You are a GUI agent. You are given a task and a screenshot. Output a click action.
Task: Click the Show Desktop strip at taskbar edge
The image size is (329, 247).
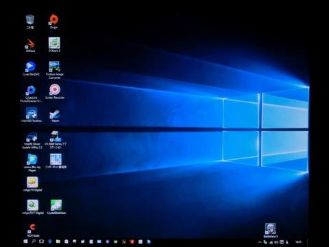pyautogui.click(x=308, y=242)
